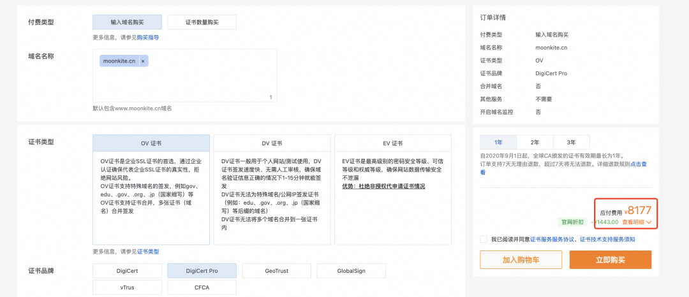Select the GeoTrust brand
Screen dimensions: 689x297
[x=276, y=271]
